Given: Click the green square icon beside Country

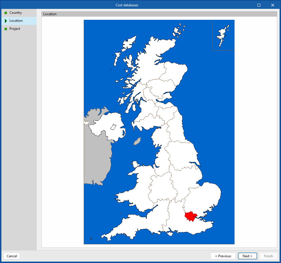Looking at the screenshot, I should (x=6, y=13).
